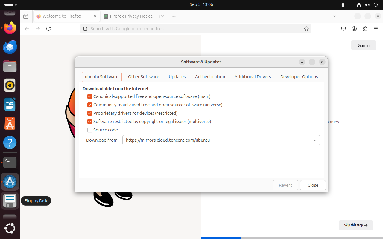Image resolution: width=383 pixels, height=239 pixels.
Task: Switch to the Developer Options tab
Action: 299,77
